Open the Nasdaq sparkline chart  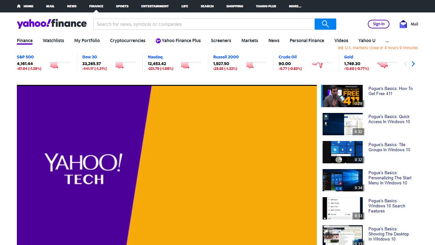click(191, 65)
